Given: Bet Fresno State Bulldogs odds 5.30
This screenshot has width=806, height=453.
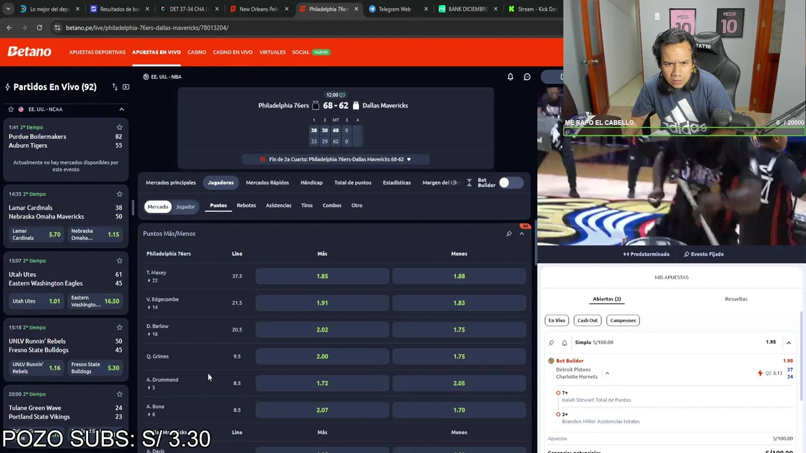Looking at the screenshot, I should pos(95,368).
